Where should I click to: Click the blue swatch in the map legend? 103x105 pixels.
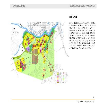pos(64,77)
